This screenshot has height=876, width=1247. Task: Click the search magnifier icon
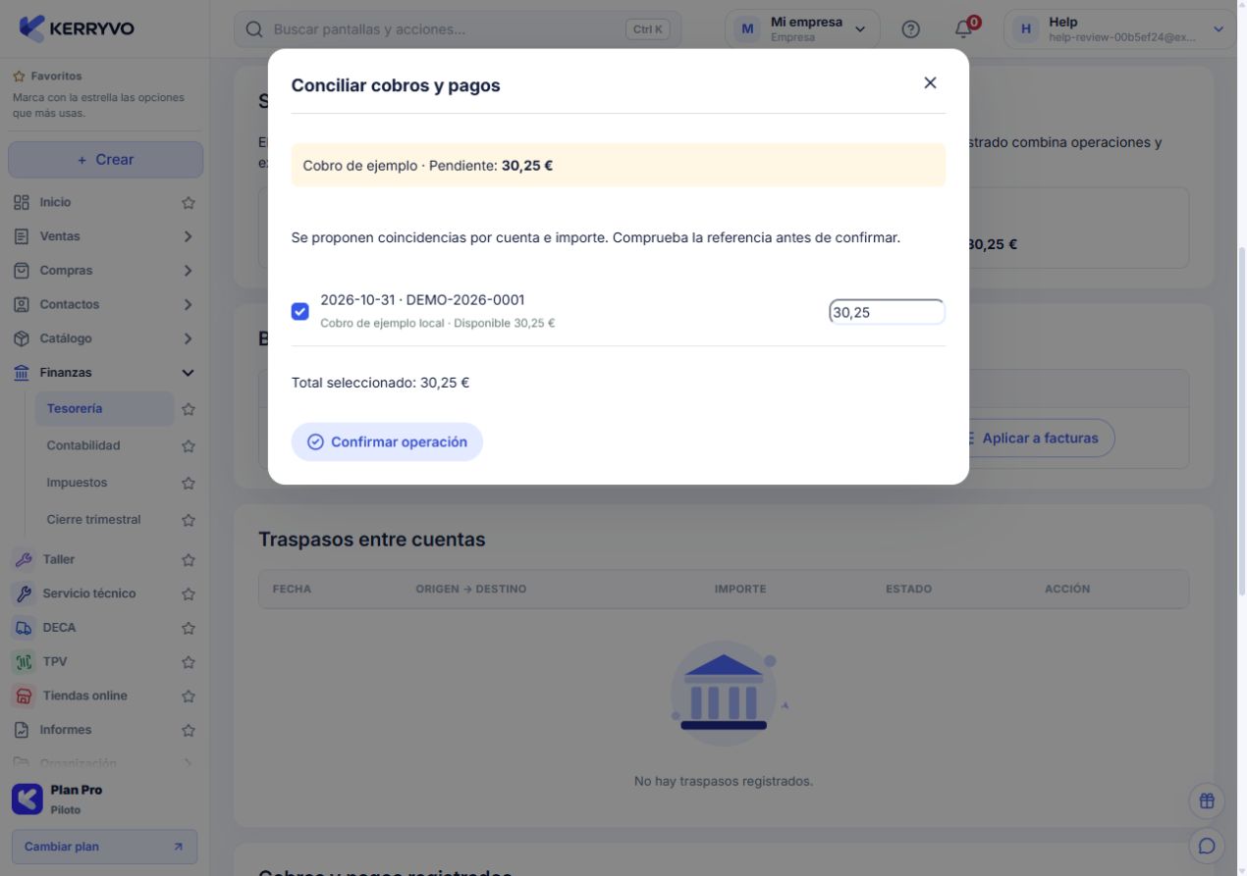click(254, 29)
